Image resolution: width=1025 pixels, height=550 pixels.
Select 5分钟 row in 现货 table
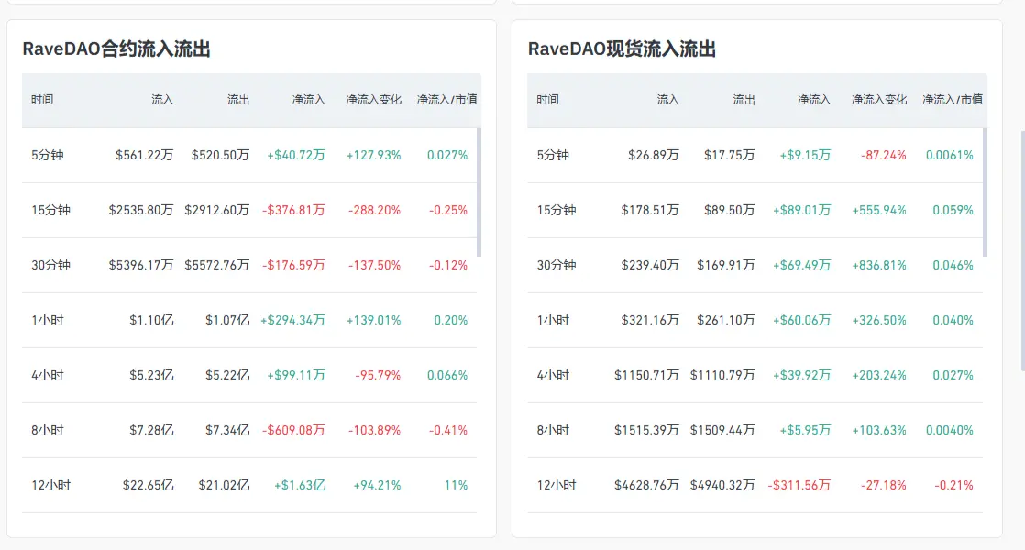[x=755, y=156]
